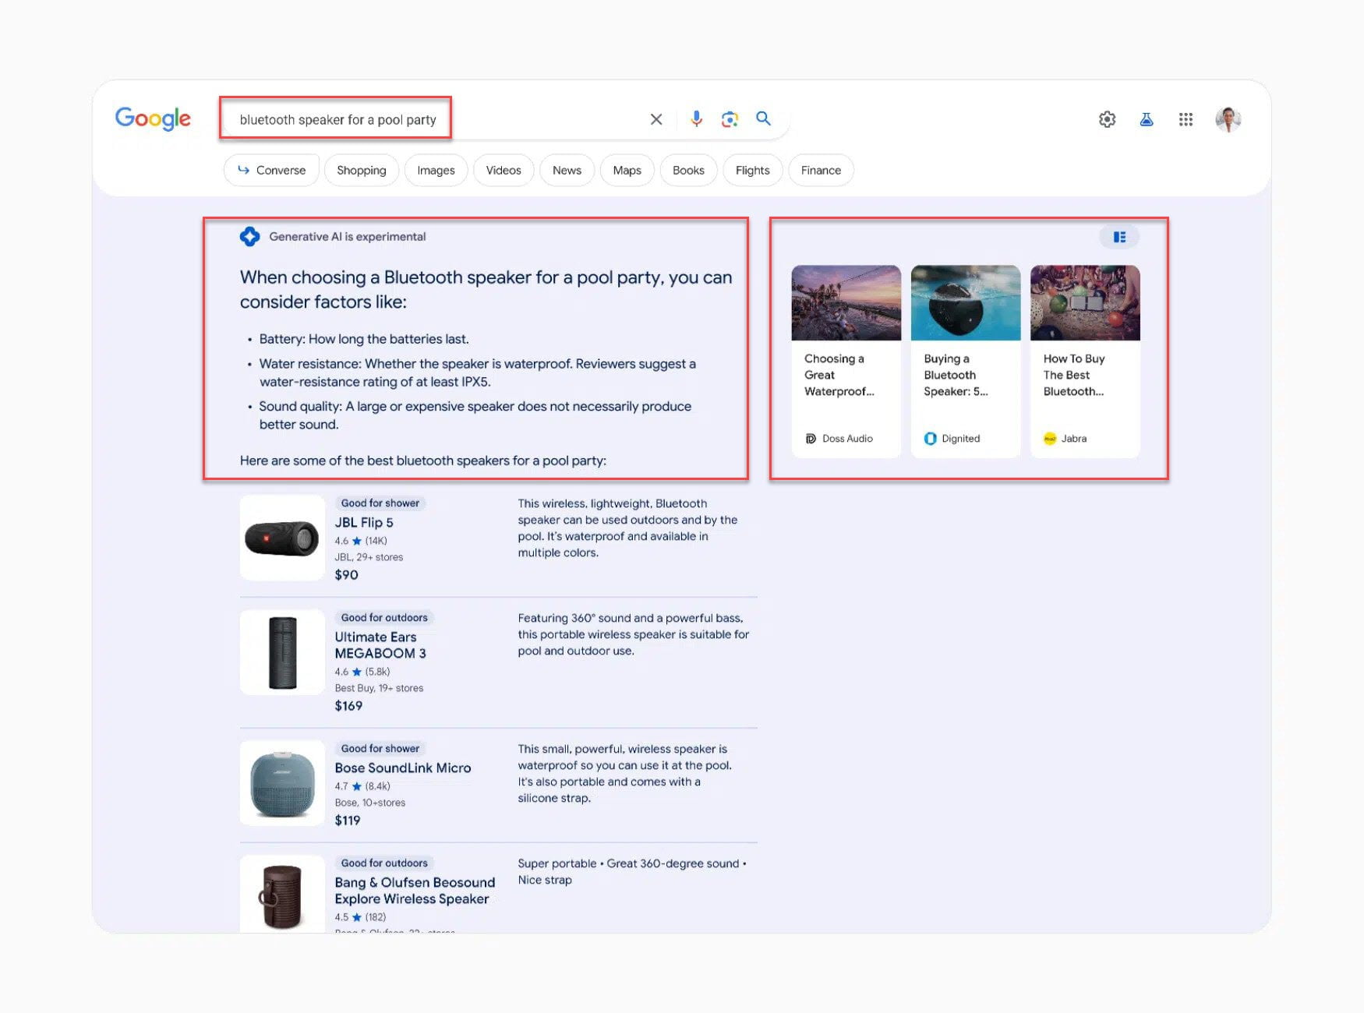Screen dimensions: 1364x1013
Task: Open Google Lens image search
Action: (x=730, y=118)
